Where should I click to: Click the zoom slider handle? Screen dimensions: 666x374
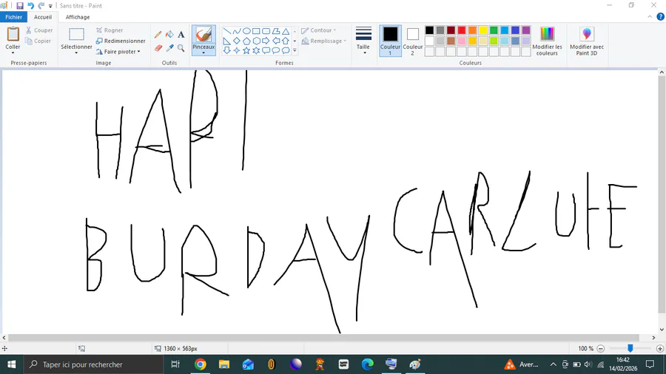630,348
